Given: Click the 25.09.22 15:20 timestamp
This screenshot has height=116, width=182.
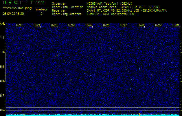Looking at the screenshot, I should tap(13, 14).
